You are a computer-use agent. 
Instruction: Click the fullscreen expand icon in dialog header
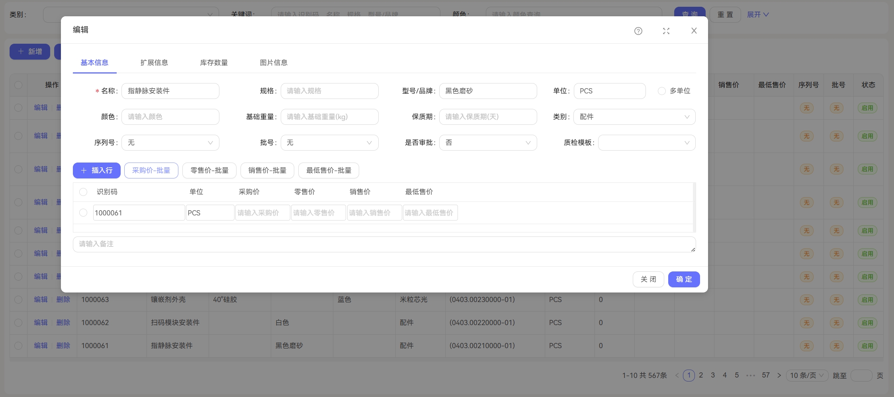point(666,31)
